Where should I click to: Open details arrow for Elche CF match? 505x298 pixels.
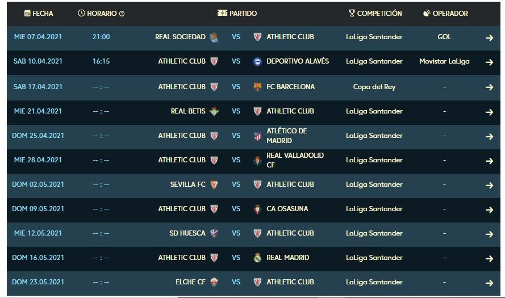489,283
